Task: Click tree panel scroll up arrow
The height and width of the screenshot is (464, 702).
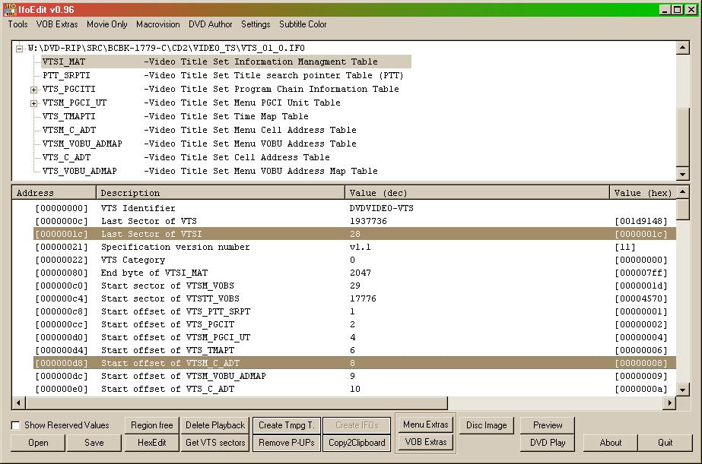Action: [682, 47]
